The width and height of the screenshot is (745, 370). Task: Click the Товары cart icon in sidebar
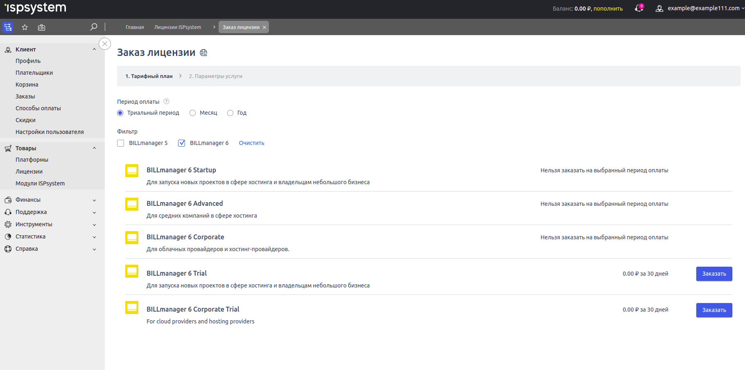8,148
